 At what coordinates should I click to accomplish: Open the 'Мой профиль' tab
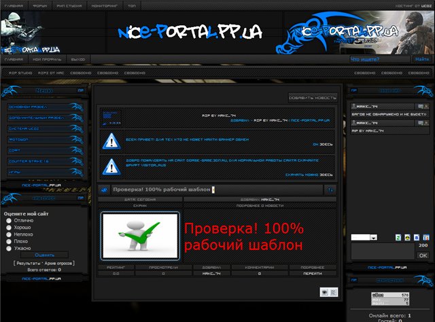coord(47,59)
